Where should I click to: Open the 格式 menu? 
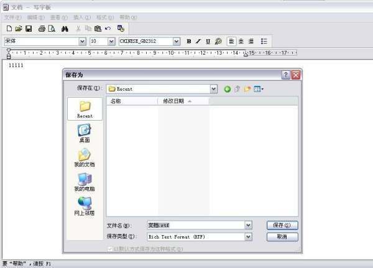[x=105, y=17]
